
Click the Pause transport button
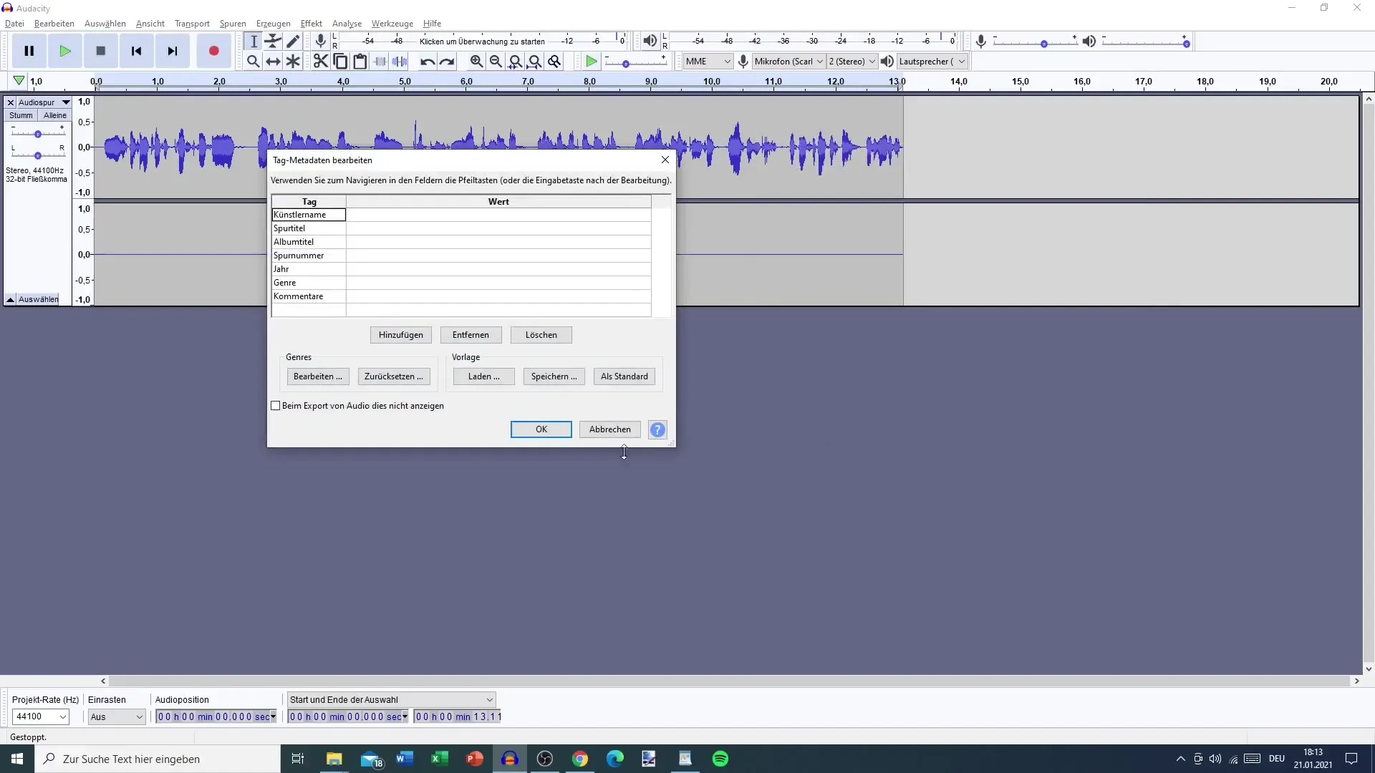click(29, 51)
